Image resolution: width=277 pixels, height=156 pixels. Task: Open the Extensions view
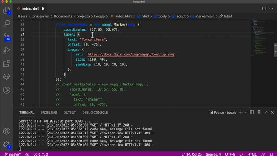click(x=6, y=64)
